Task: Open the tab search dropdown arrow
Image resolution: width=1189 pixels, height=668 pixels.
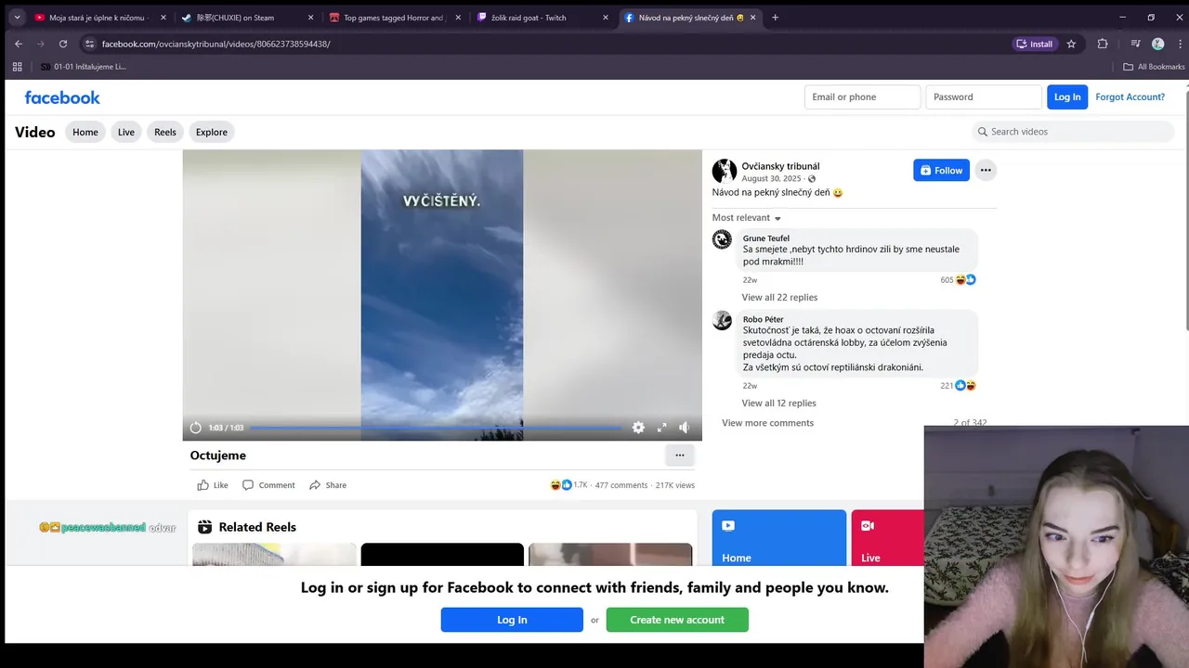Action: point(17,18)
